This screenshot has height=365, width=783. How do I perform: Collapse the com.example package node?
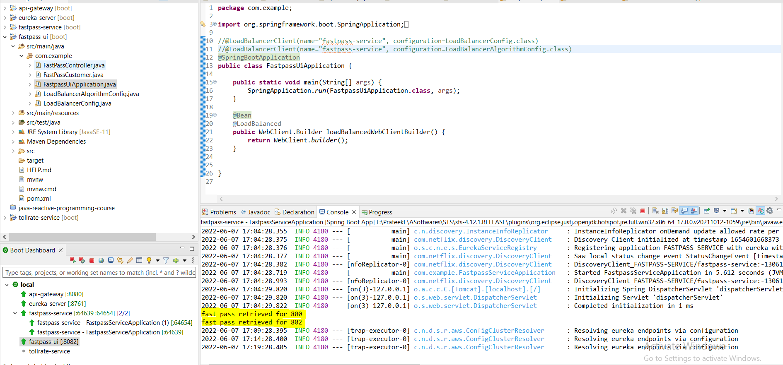click(x=21, y=56)
